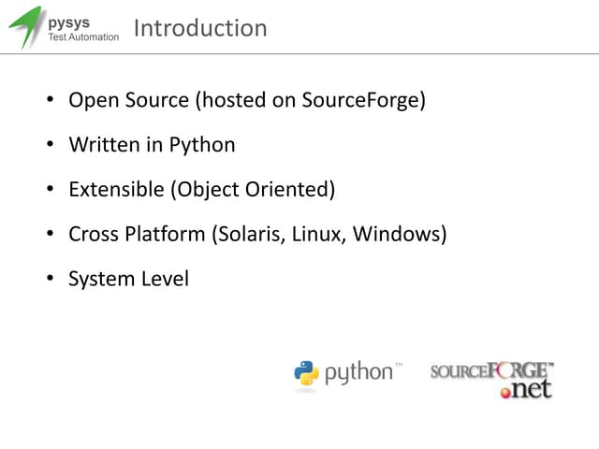The width and height of the screenshot is (599, 449).
Task: Click the bullet dot before Extensible
Action: (x=51, y=191)
